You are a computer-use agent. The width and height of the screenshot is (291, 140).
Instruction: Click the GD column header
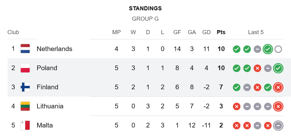click(x=207, y=32)
